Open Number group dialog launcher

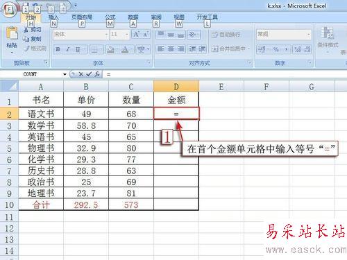(310, 62)
